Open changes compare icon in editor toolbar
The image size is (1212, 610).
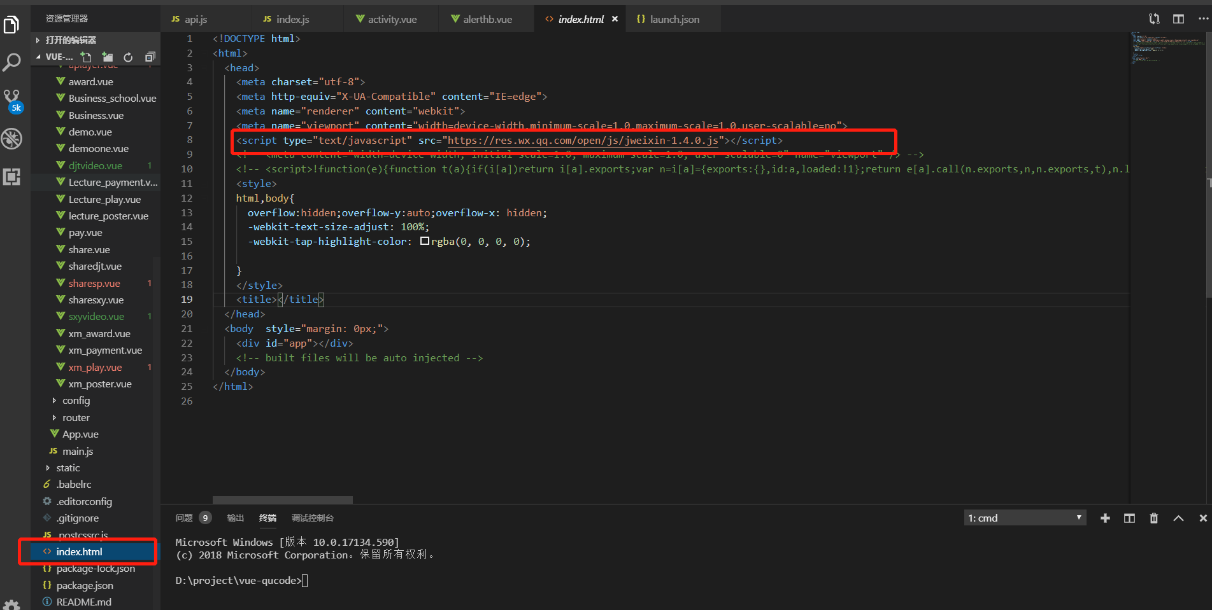point(1154,19)
